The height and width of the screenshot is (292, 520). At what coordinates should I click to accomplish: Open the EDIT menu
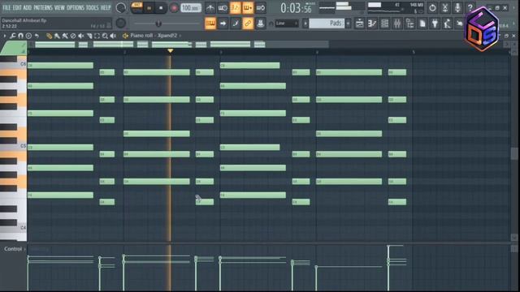(x=17, y=7)
